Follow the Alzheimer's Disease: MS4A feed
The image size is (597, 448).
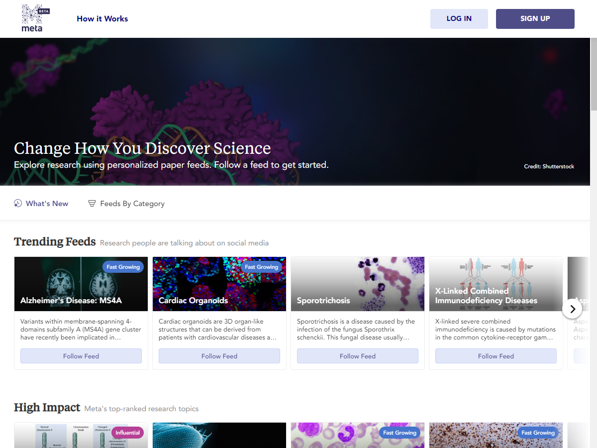point(81,356)
